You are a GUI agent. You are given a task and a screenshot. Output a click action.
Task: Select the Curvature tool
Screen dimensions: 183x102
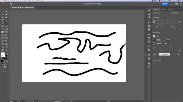coord(6,17)
